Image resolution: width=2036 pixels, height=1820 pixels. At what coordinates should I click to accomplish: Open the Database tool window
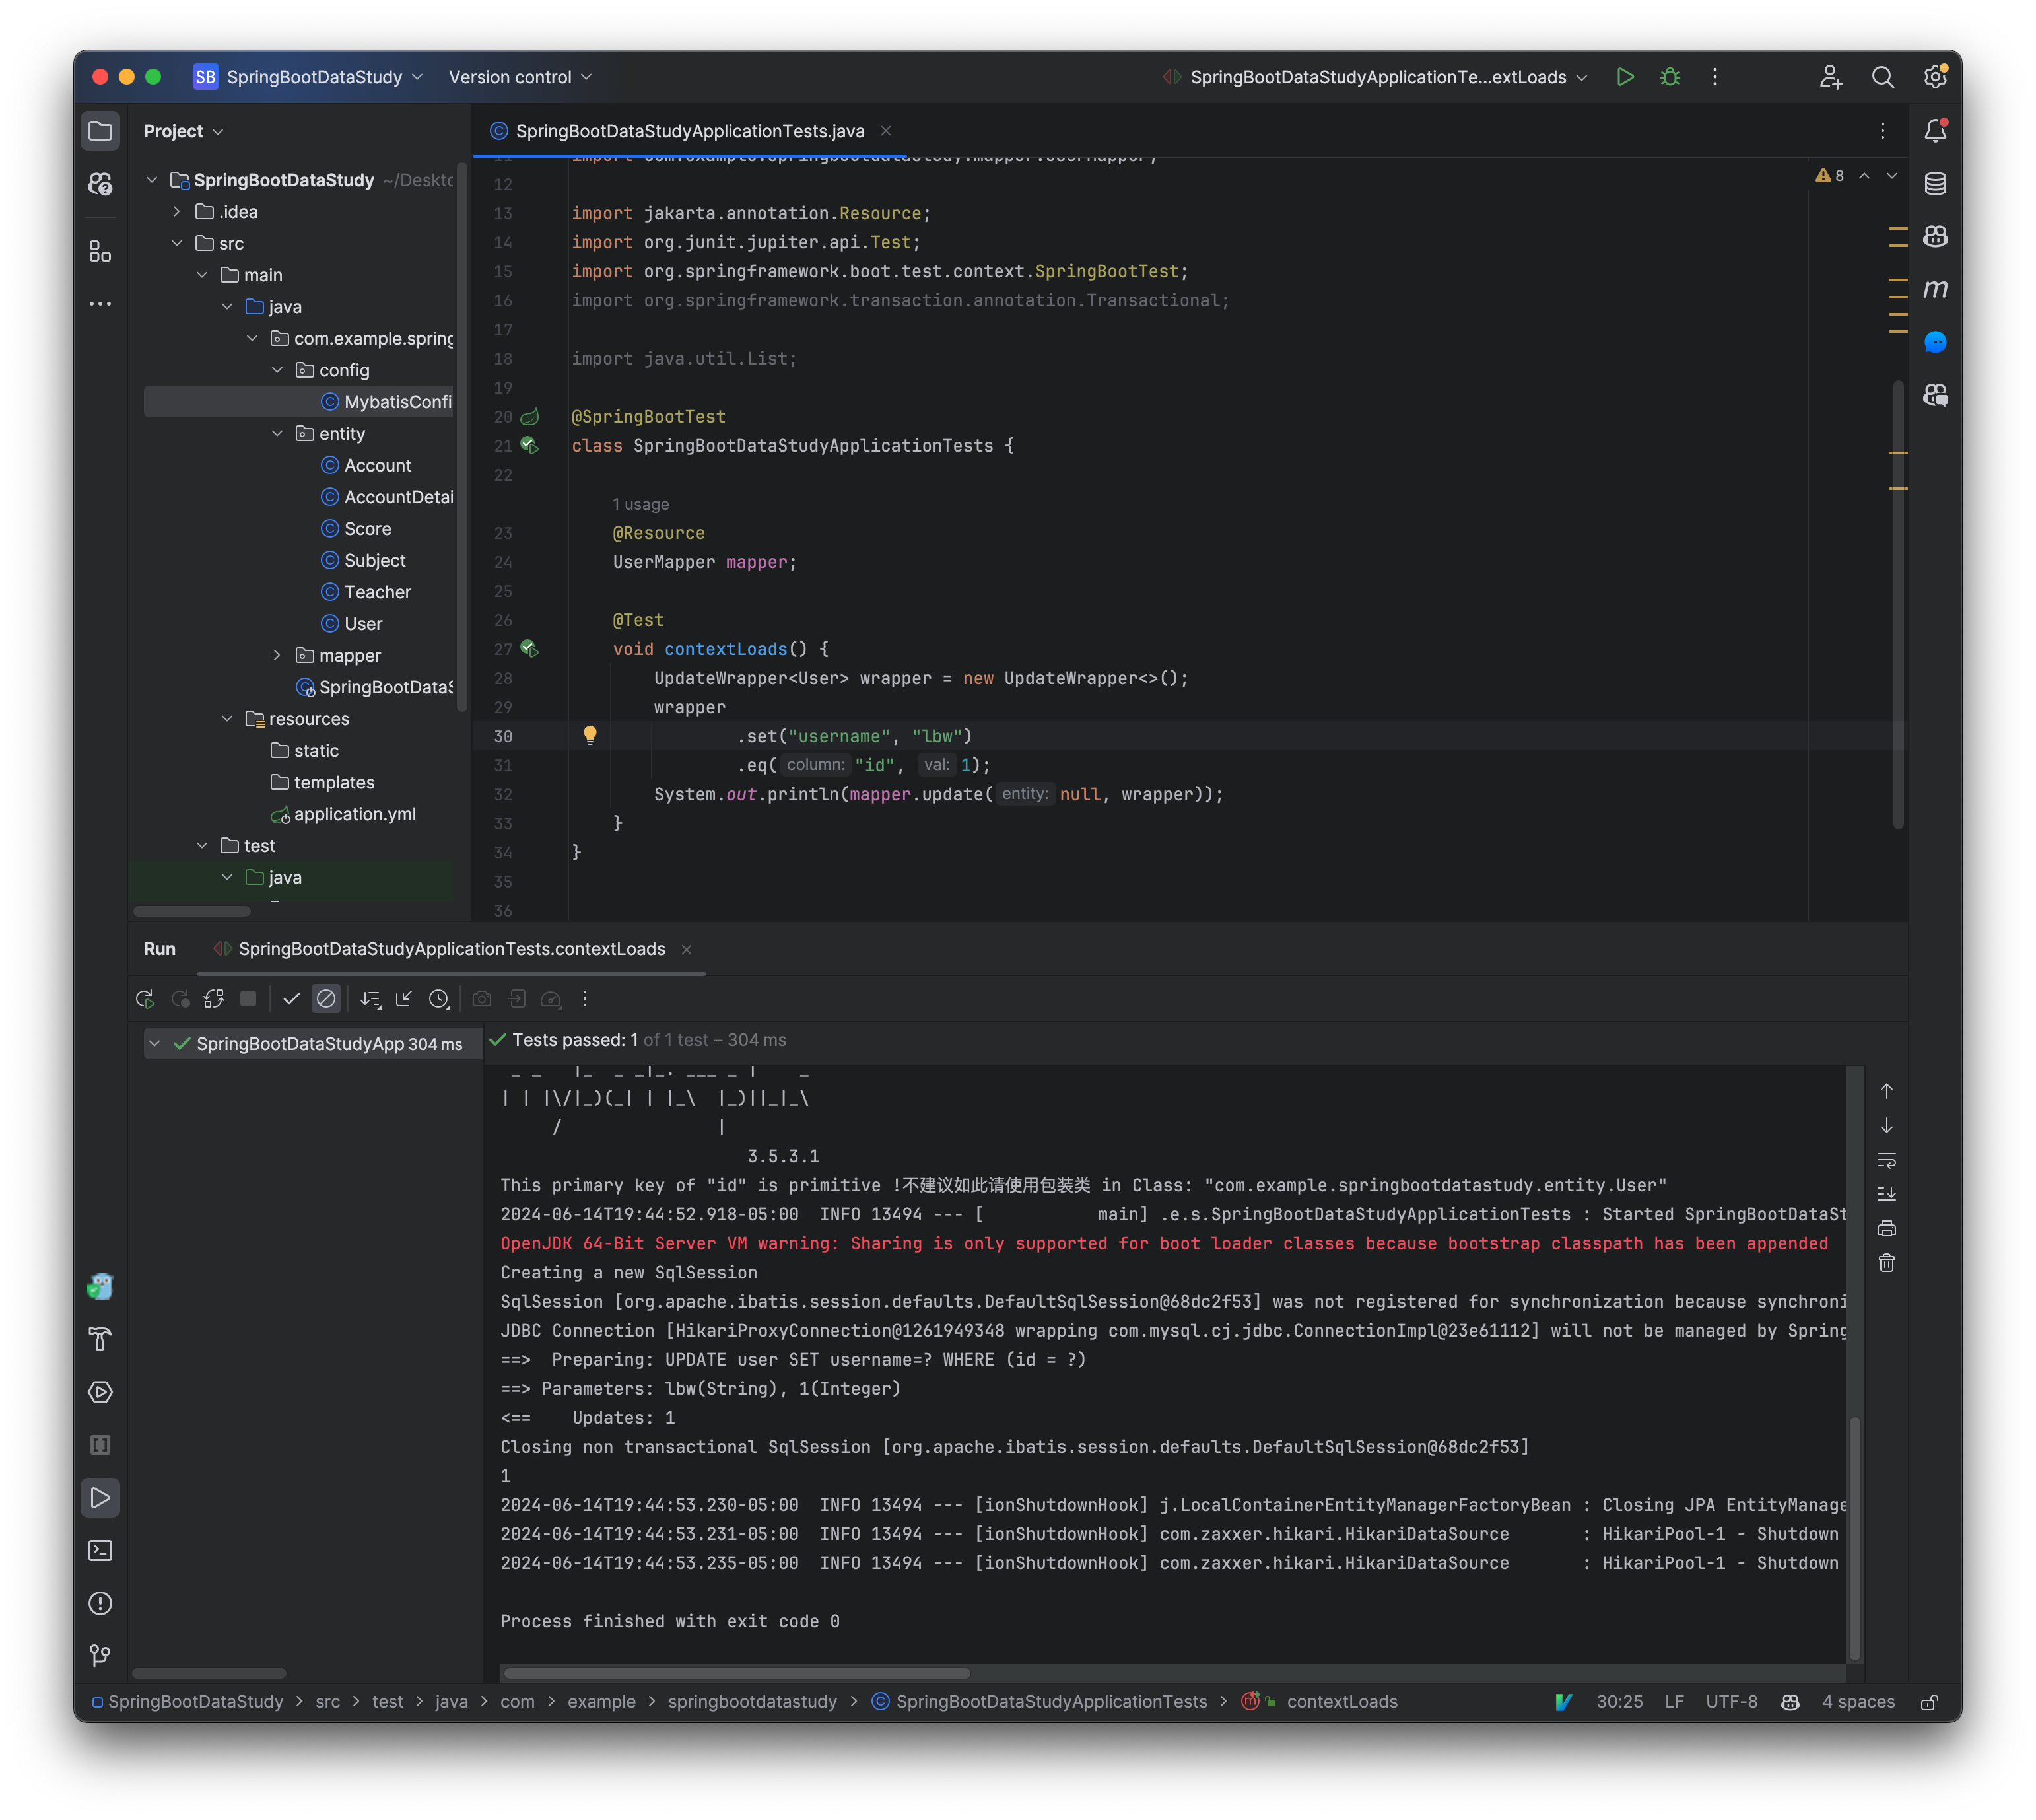[1936, 184]
